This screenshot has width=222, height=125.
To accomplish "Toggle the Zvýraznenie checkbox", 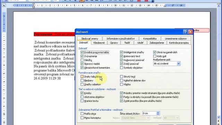I will point(82,56).
